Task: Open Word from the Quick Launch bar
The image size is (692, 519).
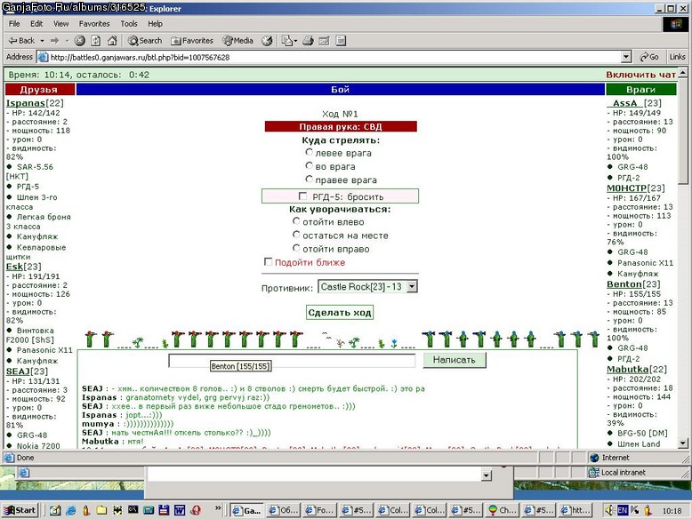Action: [180, 510]
